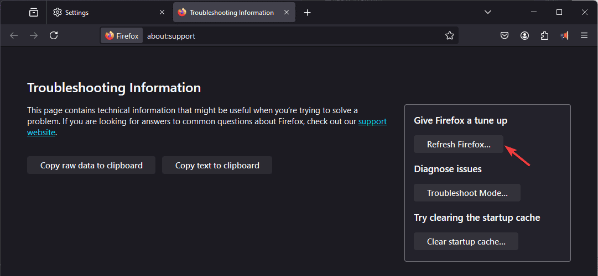Open the Pocket save icon

pos(505,36)
